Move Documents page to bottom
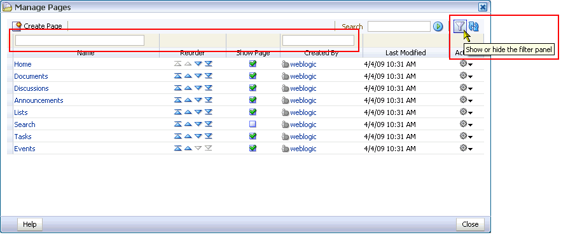 (208, 76)
